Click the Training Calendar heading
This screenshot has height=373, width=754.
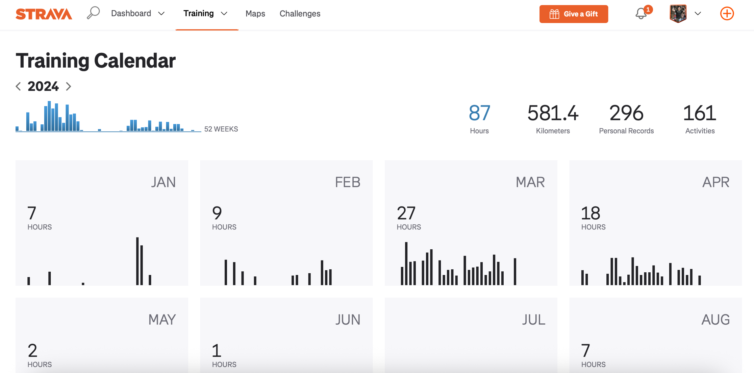[96, 61]
